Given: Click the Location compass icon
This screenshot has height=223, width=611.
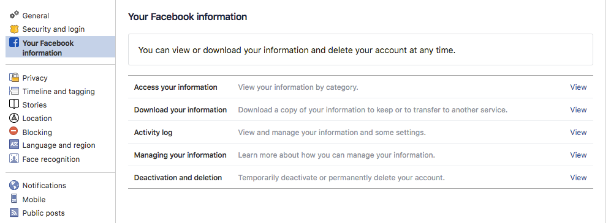Looking at the screenshot, I should pos(14,118).
